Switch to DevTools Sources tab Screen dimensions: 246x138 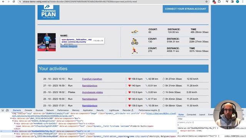click(39, 110)
